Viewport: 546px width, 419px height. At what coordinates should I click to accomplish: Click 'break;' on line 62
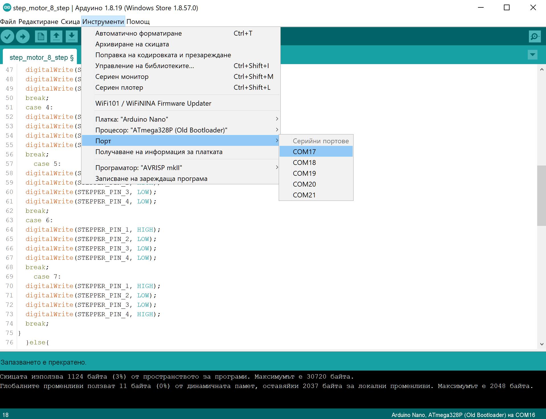[37, 211]
